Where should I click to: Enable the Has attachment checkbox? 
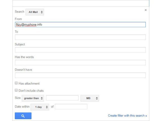coord(16,83)
